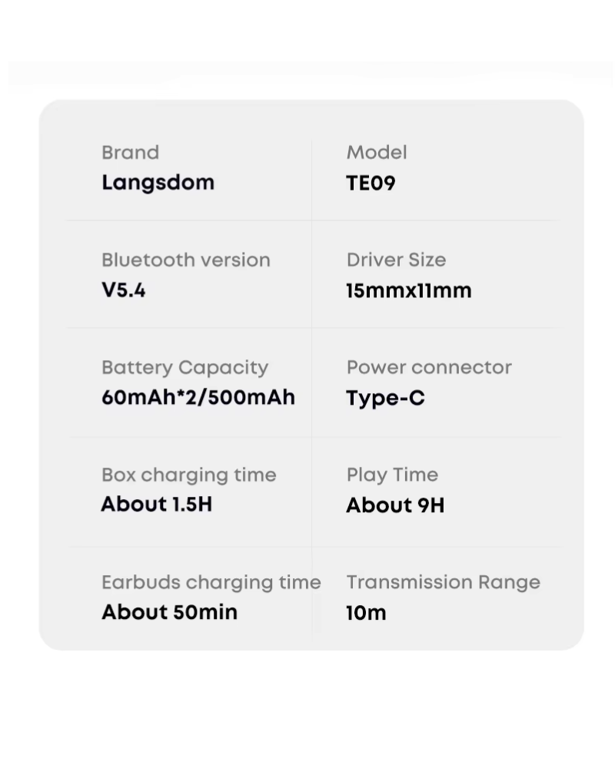Image resolution: width=615 pixels, height=758 pixels.
Task: Select the TE09 model value
Action: (371, 184)
